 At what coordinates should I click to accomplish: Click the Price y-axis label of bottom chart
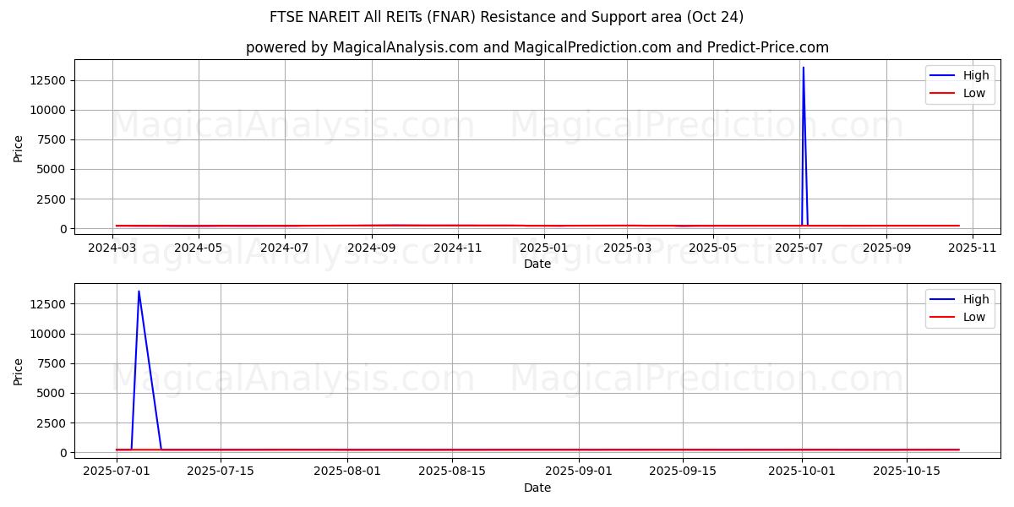19,372
